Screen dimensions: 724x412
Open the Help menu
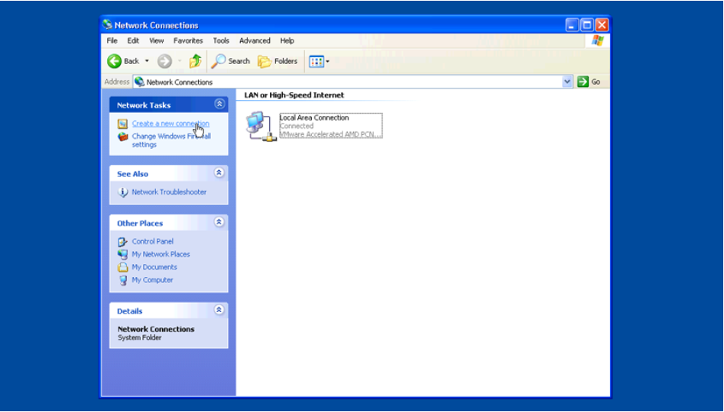[x=287, y=40]
